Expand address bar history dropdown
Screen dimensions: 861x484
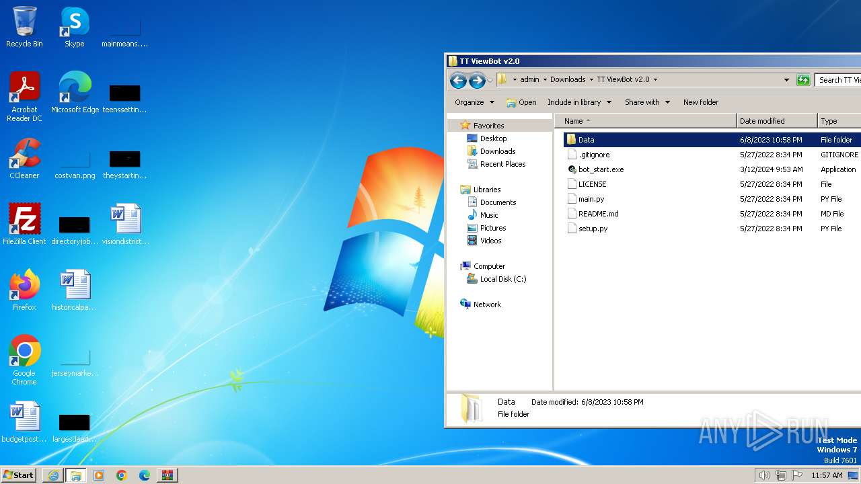pos(786,80)
